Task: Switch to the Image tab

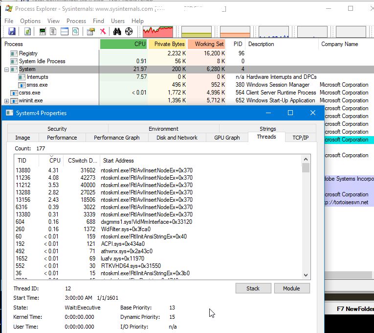Action: coord(22,138)
